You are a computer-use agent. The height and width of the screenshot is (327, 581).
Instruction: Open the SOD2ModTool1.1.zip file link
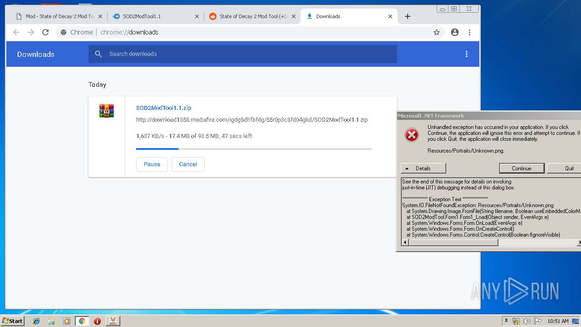tap(164, 108)
